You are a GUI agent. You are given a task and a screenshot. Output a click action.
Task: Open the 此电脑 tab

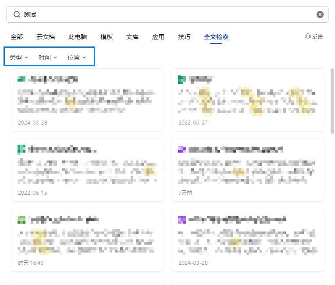pos(78,37)
